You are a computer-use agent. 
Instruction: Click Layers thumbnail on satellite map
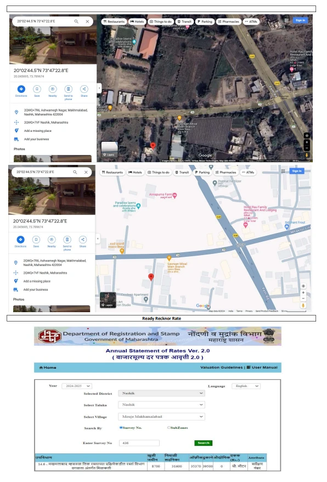coord(110,149)
